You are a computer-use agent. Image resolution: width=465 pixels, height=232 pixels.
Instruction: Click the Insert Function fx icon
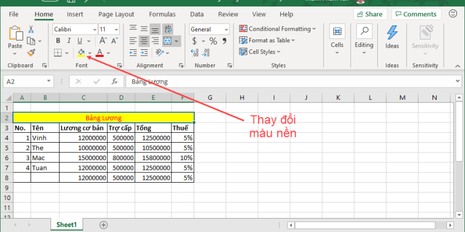[115, 82]
